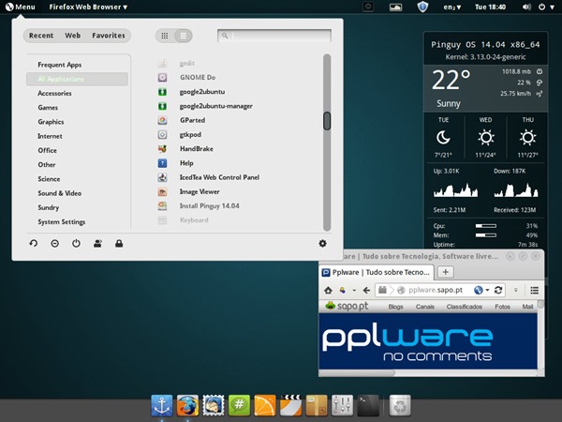Screen dimensions: 562x422
Task: Click the log out icon in menu footer
Action: coord(55,244)
